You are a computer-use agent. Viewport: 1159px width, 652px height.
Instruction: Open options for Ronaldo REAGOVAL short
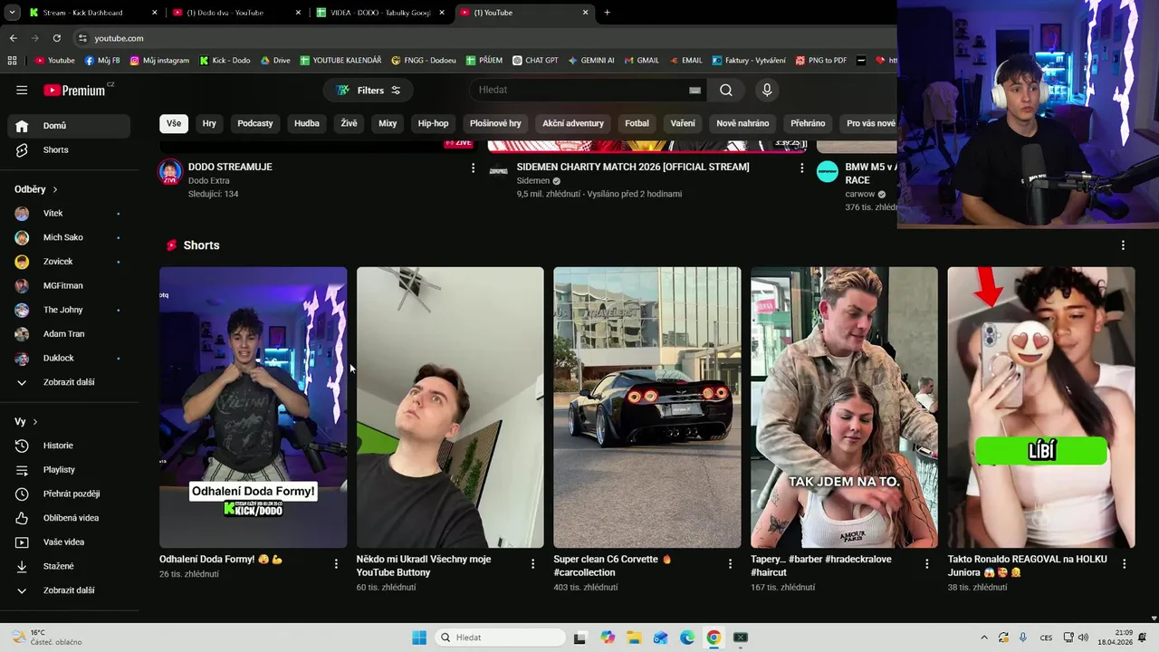(1124, 563)
